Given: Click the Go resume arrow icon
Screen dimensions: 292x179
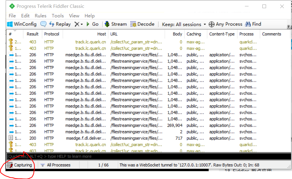Looking at the screenshot, I should pyautogui.click(x=88, y=24).
